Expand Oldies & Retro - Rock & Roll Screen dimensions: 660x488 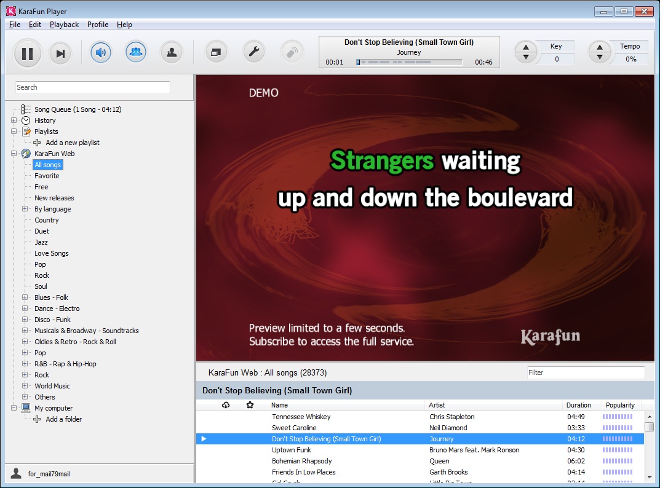click(25, 342)
